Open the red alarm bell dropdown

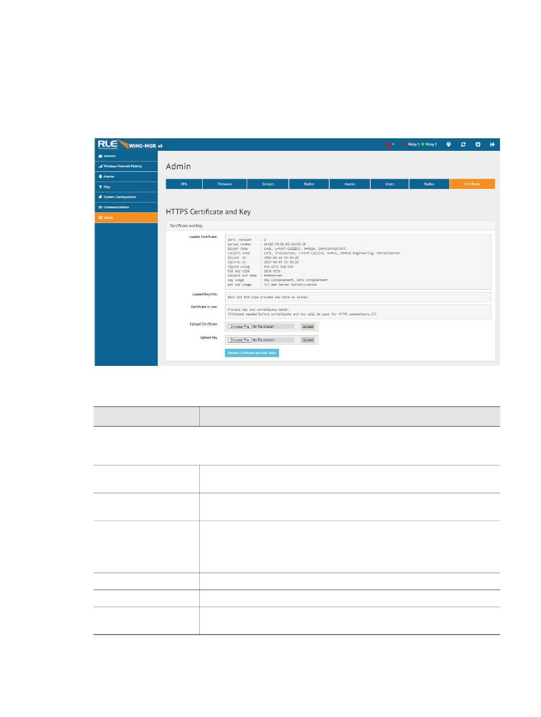[390, 145]
